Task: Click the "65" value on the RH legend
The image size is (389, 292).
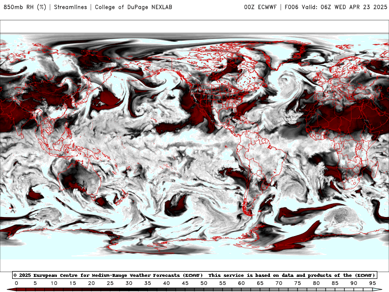Action: [x=260, y=283]
